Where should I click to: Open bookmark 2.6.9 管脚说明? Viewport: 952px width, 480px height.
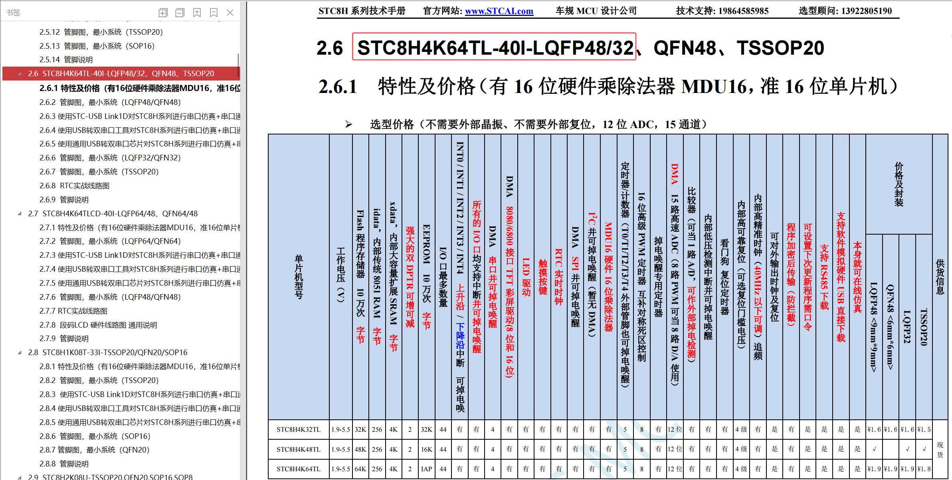click(64, 200)
